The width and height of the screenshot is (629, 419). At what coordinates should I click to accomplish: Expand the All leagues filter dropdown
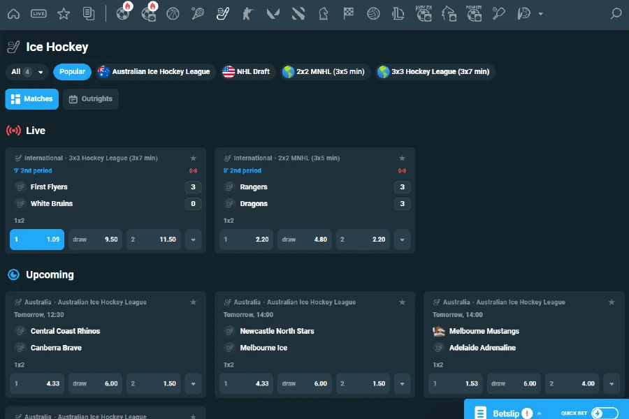point(27,72)
